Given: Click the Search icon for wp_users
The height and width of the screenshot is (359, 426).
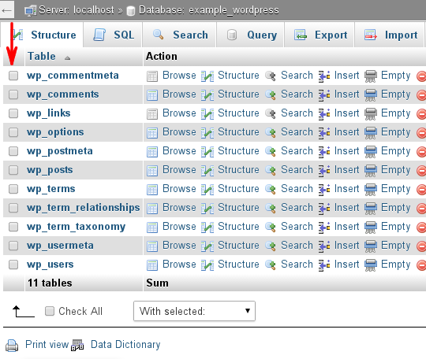Looking at the screenshot, I should tap(271, 265).
